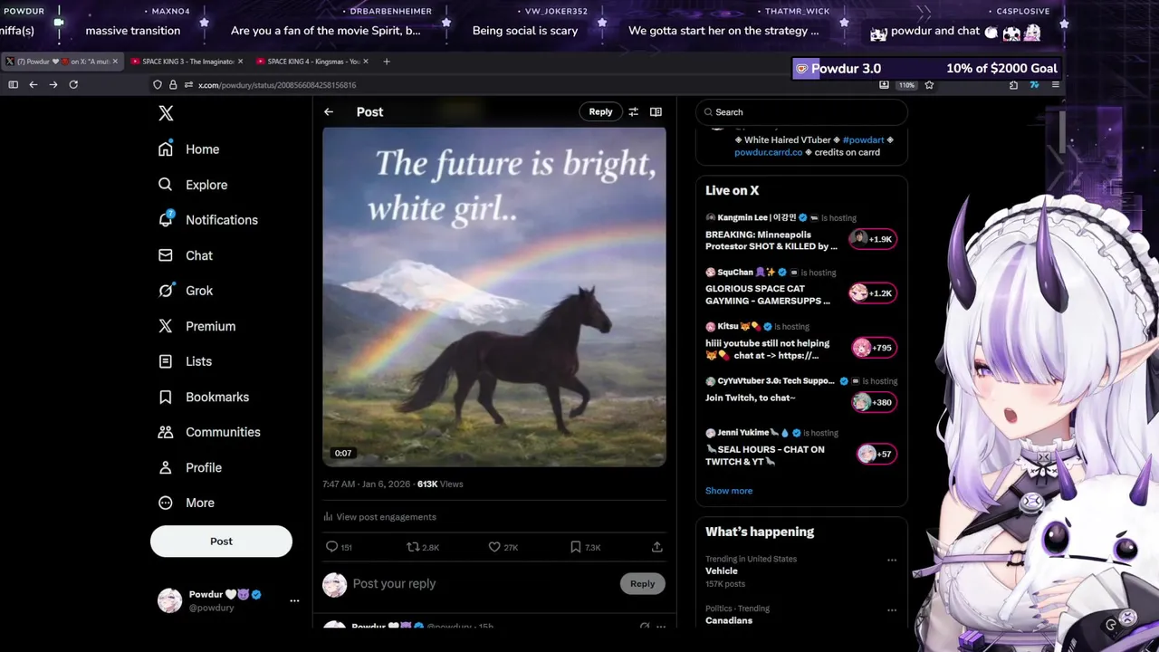This screenshot has height=652, width=1159.
Task: Open Kitsu's hiiii youtube live broadcast
Action: (768, 349)
